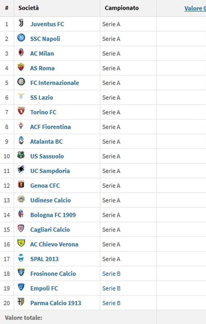Viewport: 206px width, 324px height.
Task: Click the Campionato column header
Action: 122,8
